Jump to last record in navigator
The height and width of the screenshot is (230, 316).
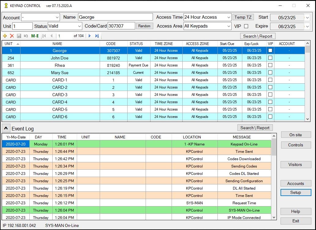pyautogui.click(x=97, y=36)
